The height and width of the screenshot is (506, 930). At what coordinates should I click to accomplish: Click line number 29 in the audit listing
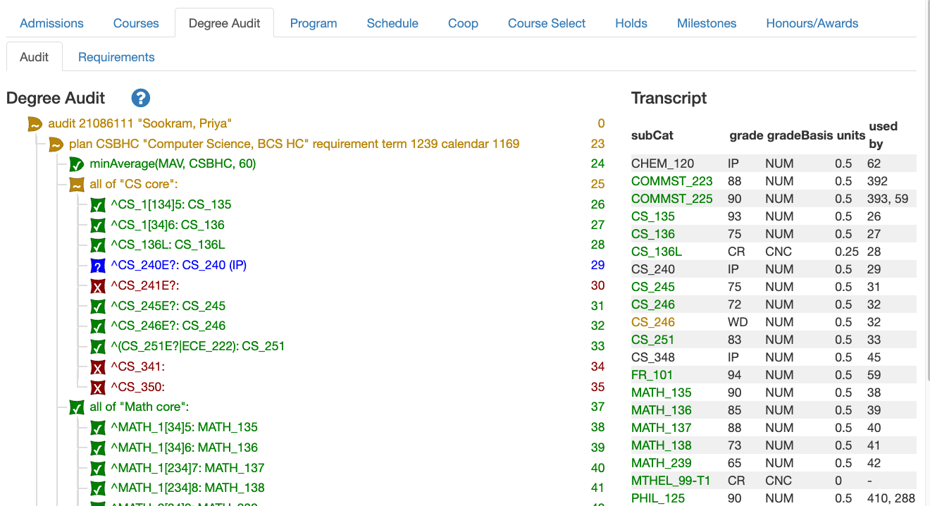(x=597, y=266)
